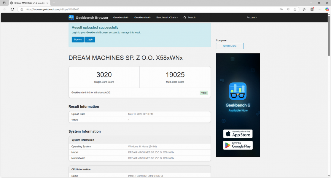Click Get it on Google Play badge

238,145
